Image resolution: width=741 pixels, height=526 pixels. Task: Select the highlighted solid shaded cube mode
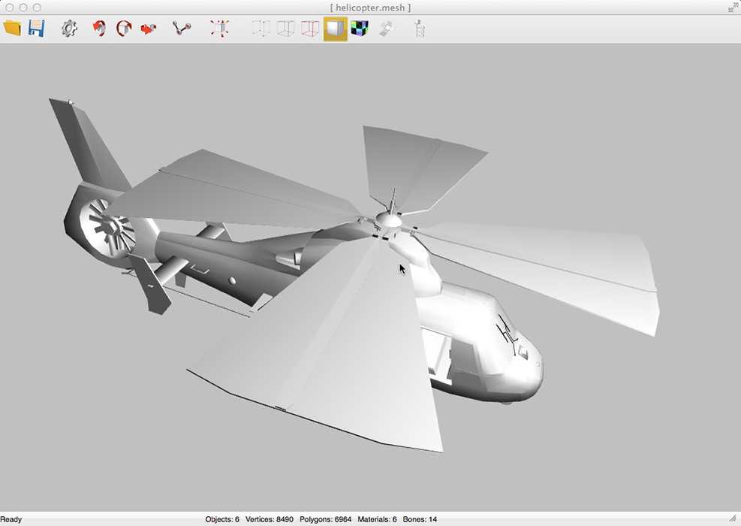(335, 29)
